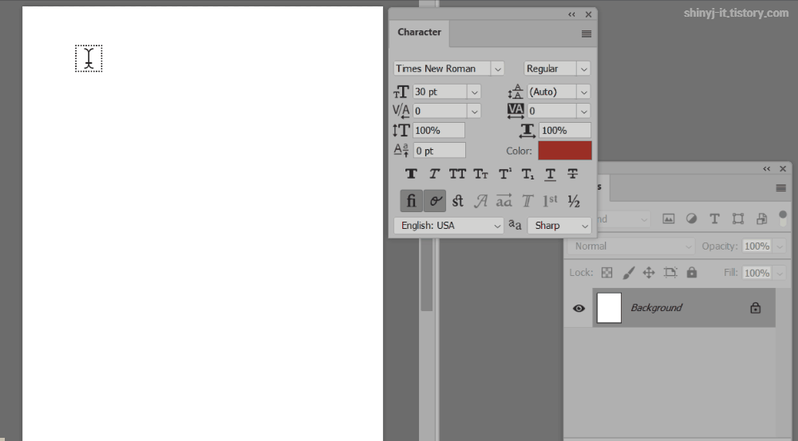
Task: Click Titling Alternates OpenType button
Action: click(x=527, y=201)
